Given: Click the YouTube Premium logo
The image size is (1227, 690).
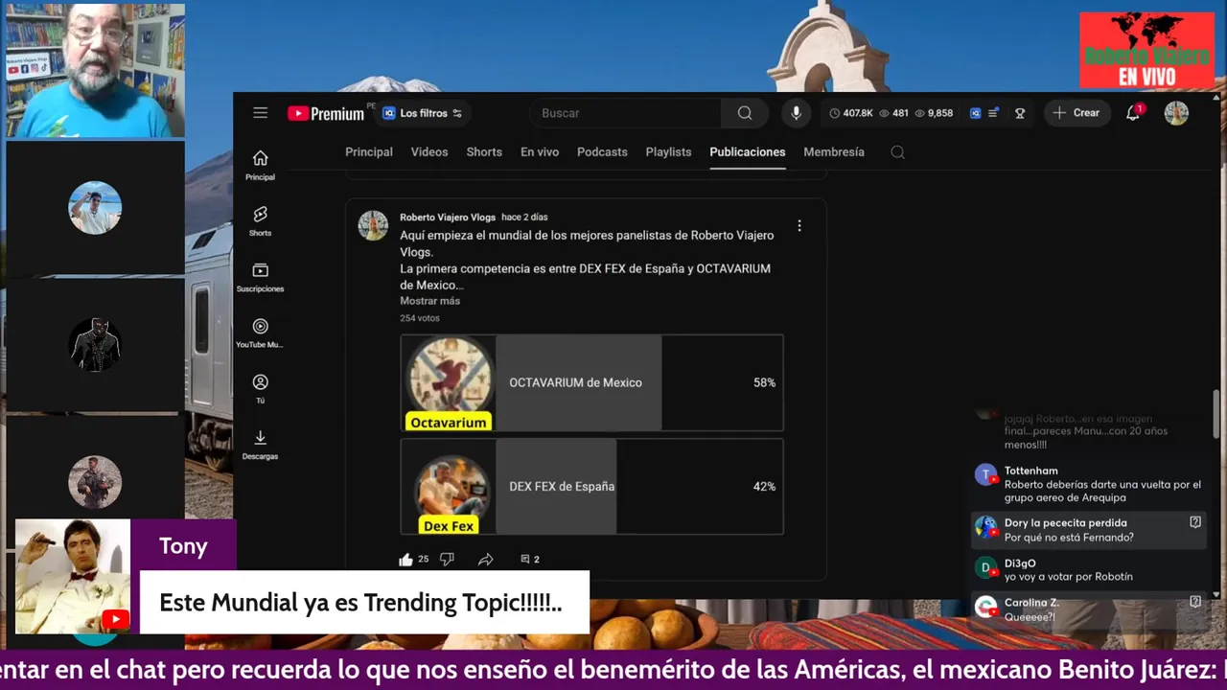Looking at the screenshot, I should (326, 113).
